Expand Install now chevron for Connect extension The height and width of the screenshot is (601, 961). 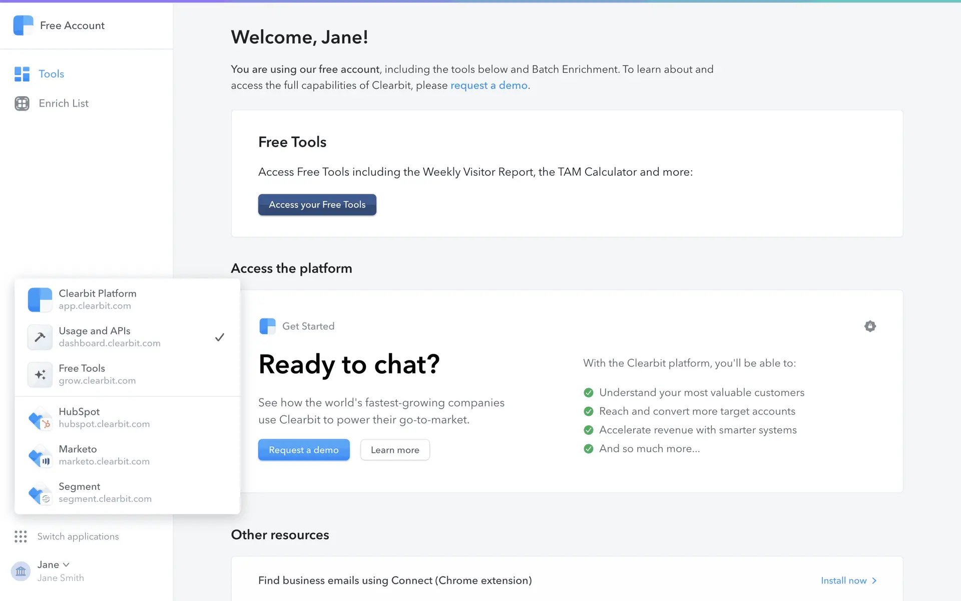click(874, 580)
